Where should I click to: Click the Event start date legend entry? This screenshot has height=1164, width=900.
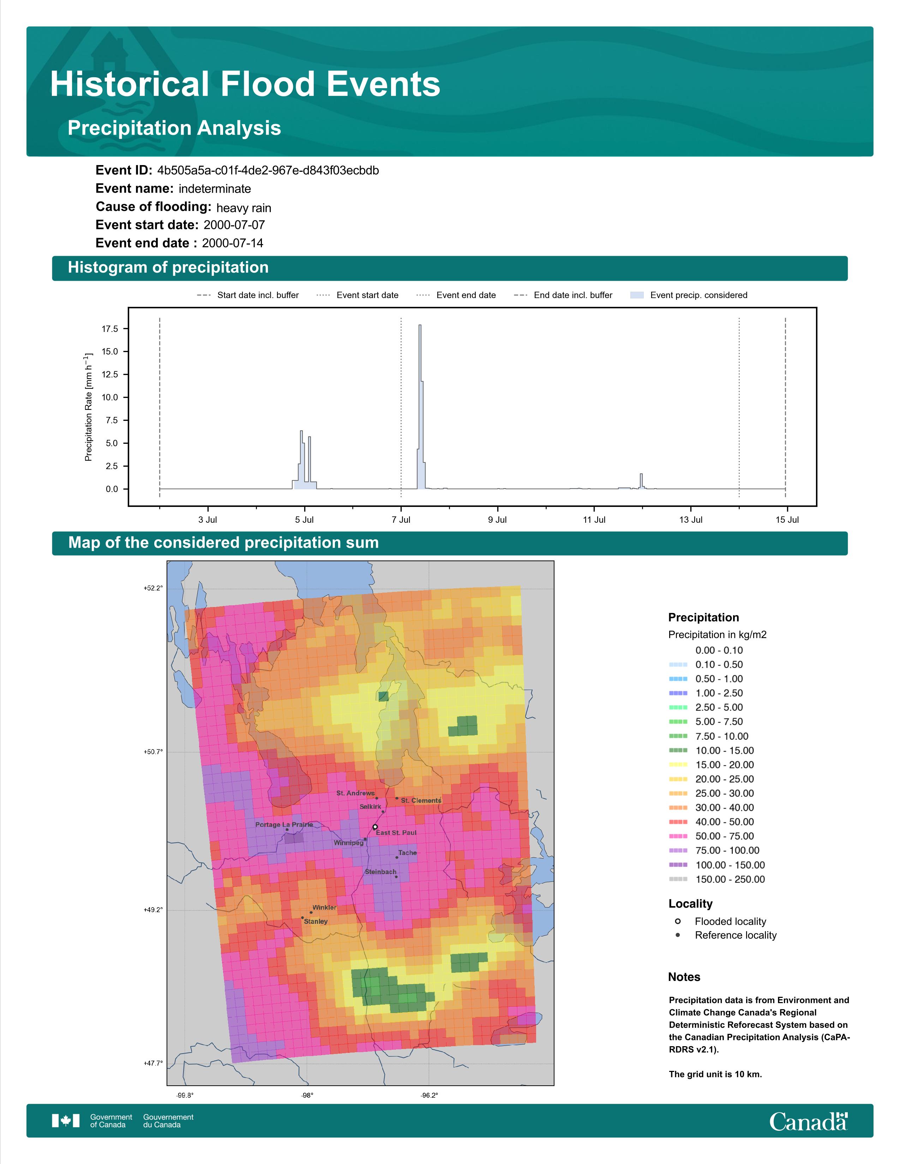coord(358,295)
